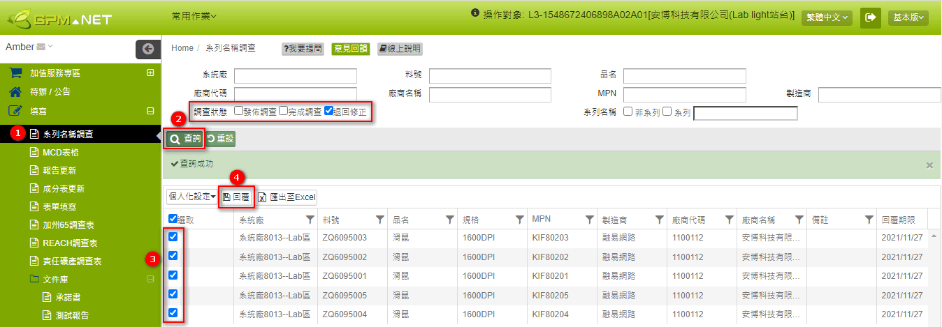This screenshot has height=327, width=942.
Task: Open the 個人化設定 dropdown
Action: tap(191, 197)
